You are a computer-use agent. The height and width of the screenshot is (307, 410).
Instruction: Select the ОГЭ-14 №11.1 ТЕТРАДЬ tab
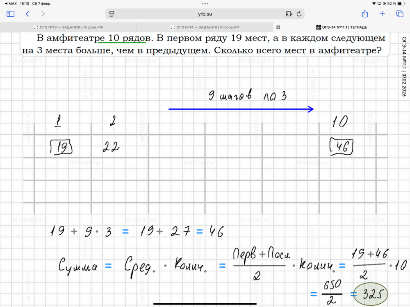(342, 27)
